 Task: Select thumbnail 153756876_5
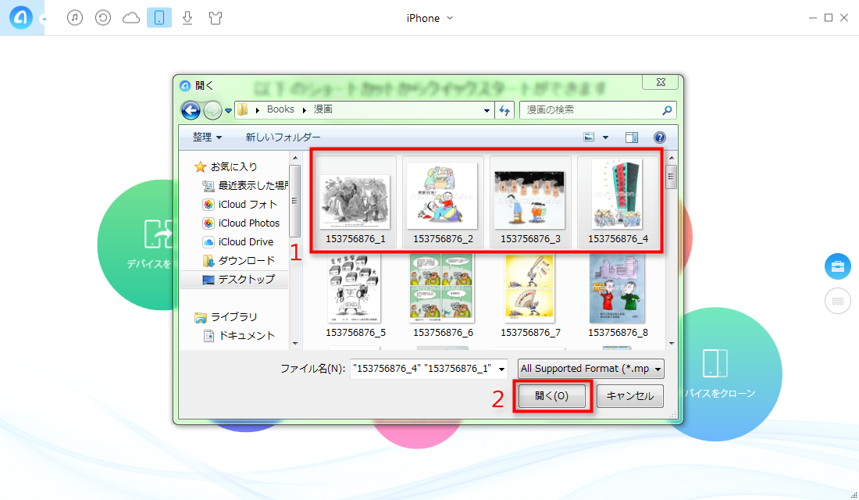pos(355,296)
